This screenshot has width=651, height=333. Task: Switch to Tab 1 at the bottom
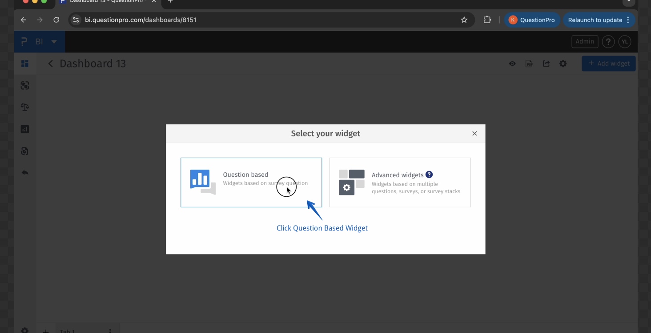tap(67, 331)
